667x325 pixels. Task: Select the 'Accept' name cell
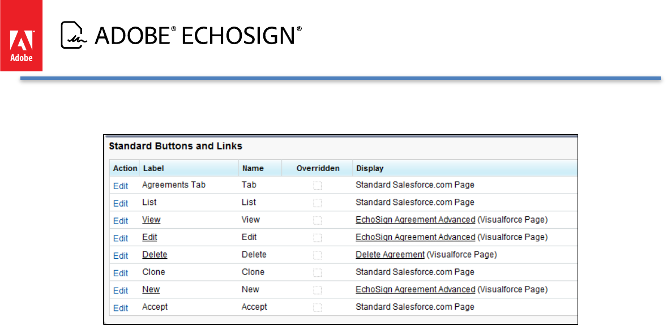254,307
